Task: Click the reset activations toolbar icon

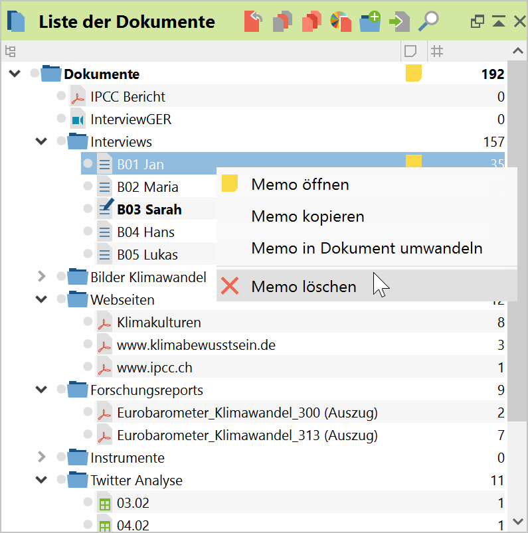Action: click(x=253, y=21)
